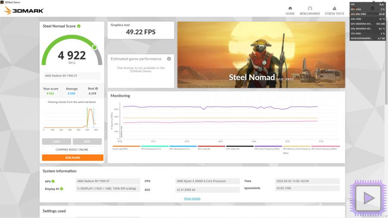Click the Display #1 resolution field
Viewport: 388px width, 218px height.
(x=108, y=189)
